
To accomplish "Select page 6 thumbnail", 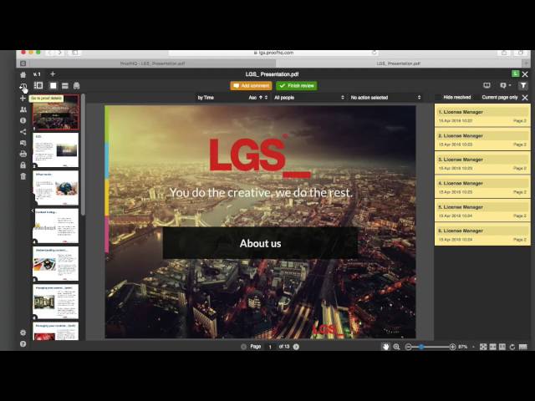I will click(56, 302).
